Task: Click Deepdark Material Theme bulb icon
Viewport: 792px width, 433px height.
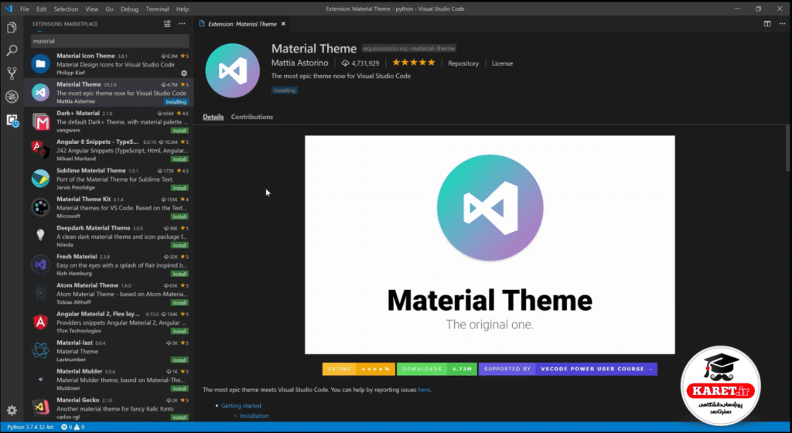Action: 40,235
